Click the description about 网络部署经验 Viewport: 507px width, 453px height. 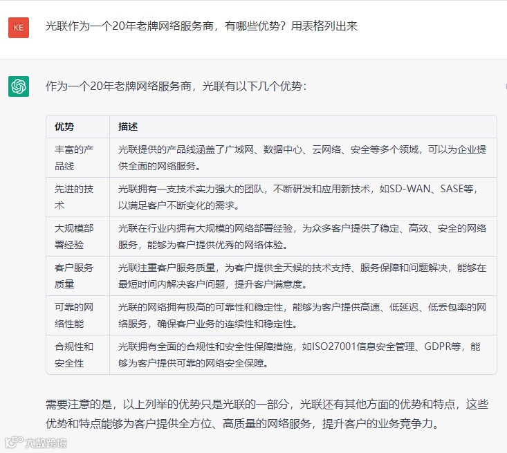click(302, 237)
